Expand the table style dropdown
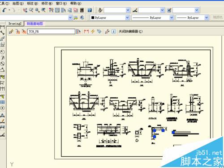The width and height of the screenshot is (224, 168). (x=197, y=10)
